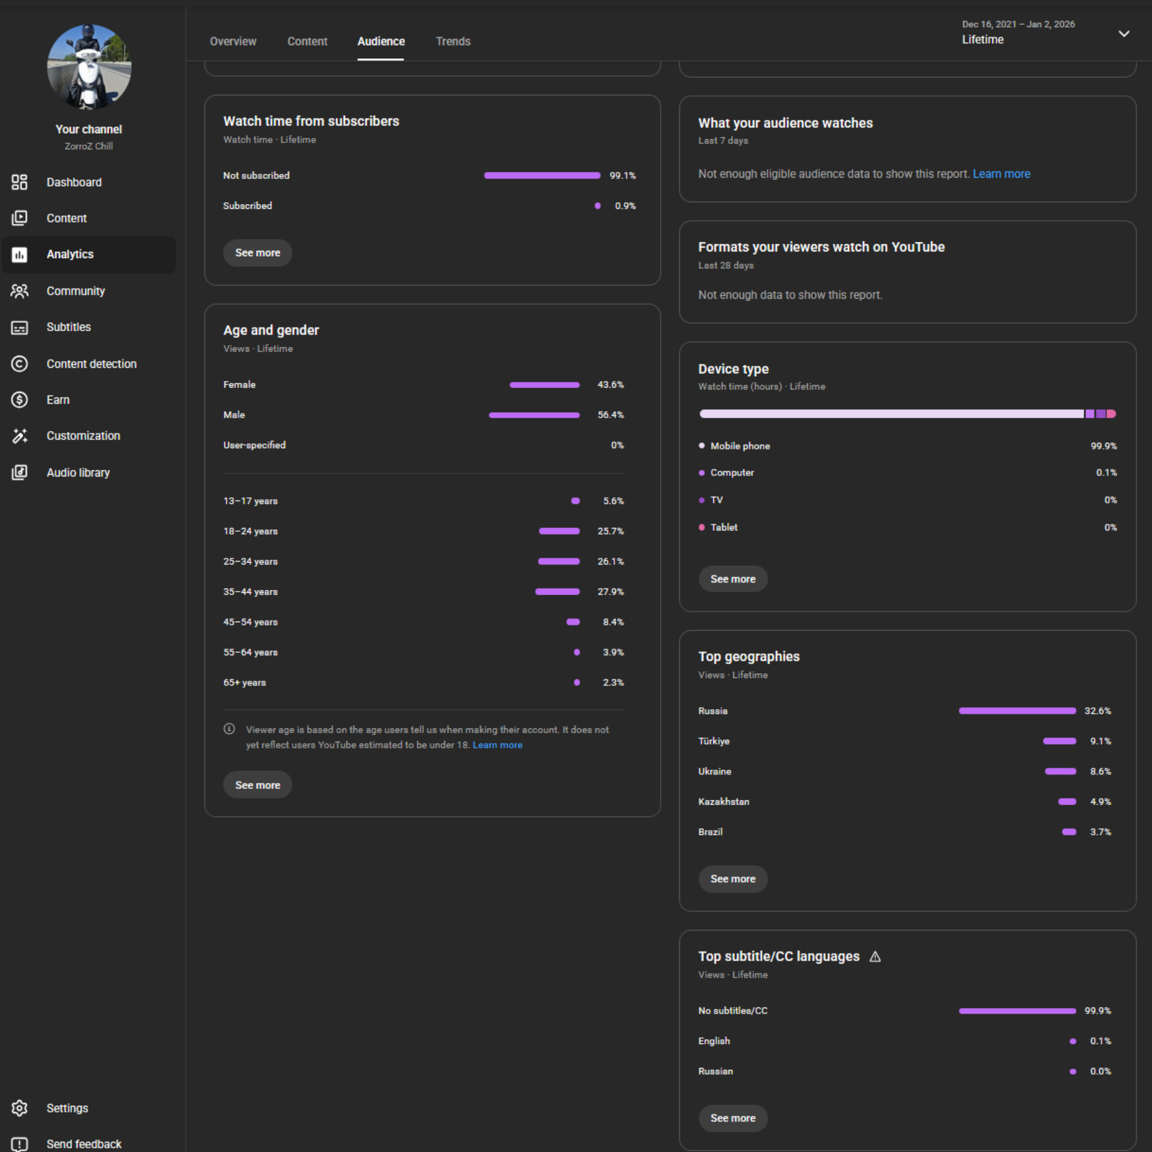Viewport: 1152px width, 1152px height.
Task: Click the Dashboard grid icon
Action: coord(19,182)
